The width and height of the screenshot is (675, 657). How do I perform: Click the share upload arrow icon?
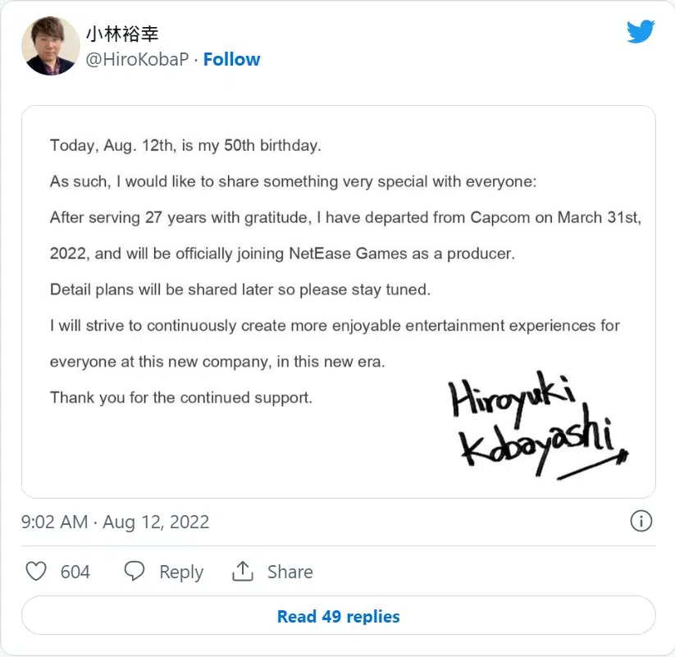(x=243, y=572)
